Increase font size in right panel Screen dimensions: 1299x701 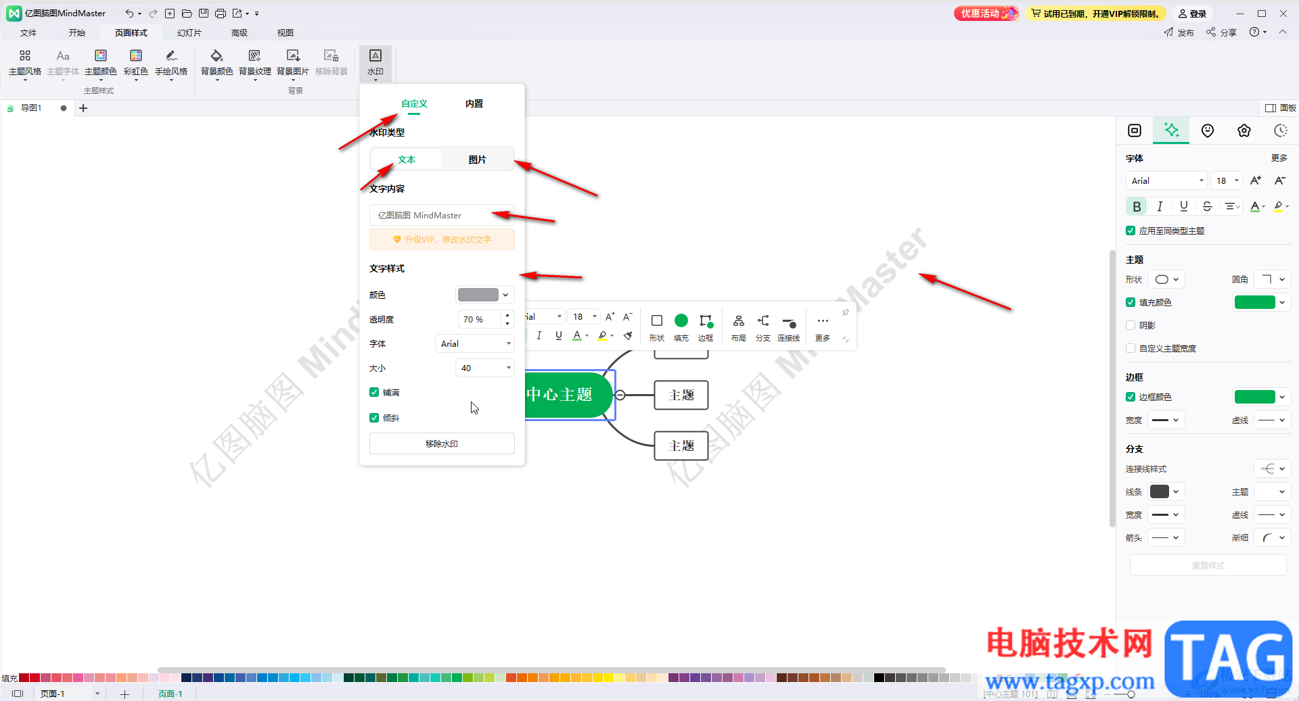pos(1256,180)
